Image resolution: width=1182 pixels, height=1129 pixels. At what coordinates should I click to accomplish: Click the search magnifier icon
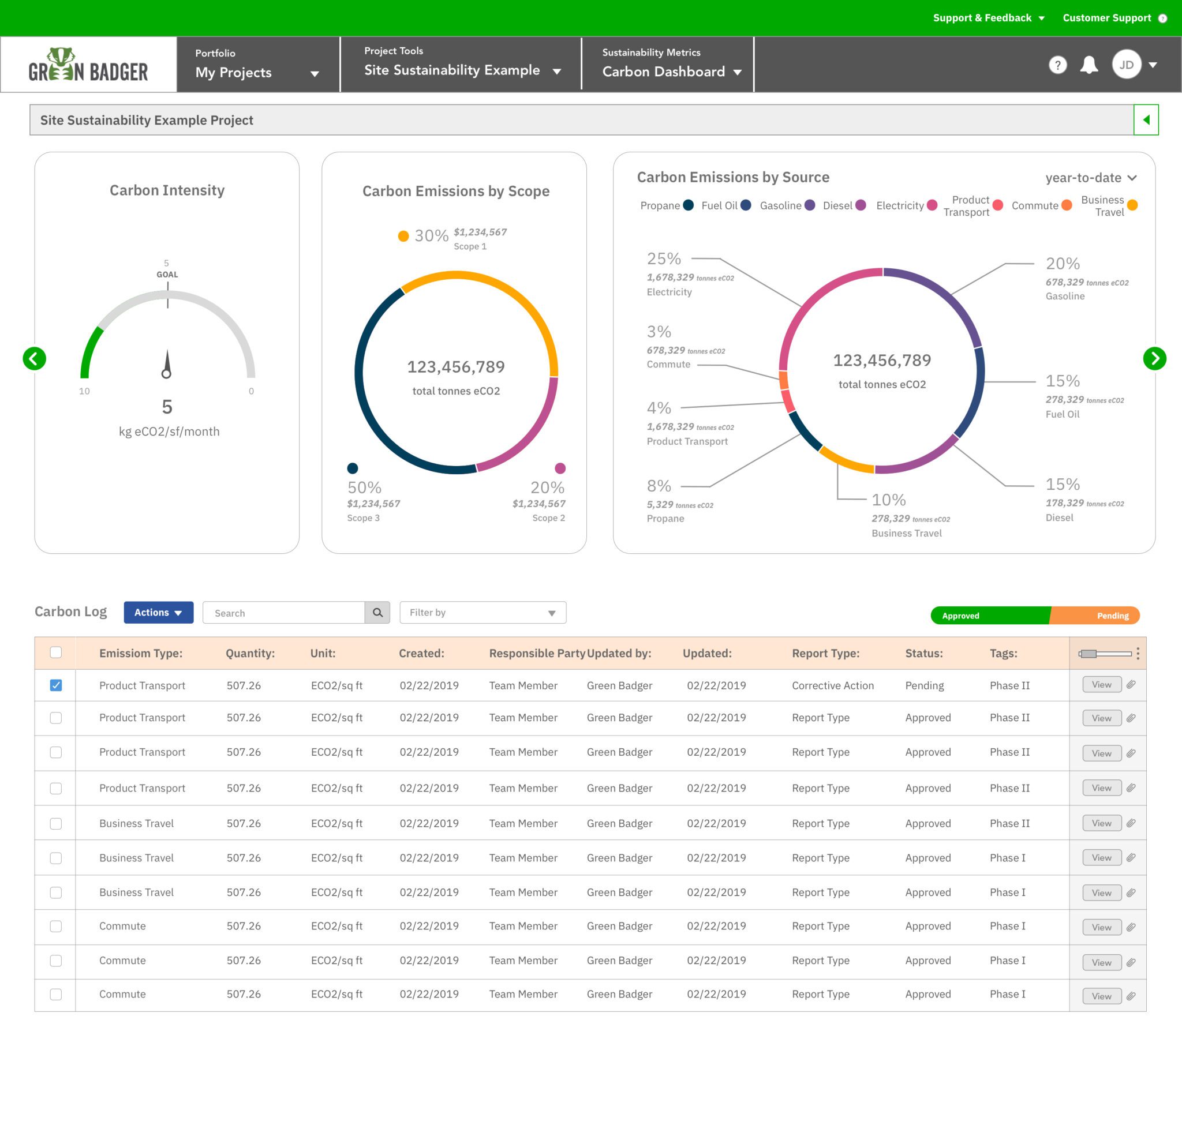tap(377, 613)
